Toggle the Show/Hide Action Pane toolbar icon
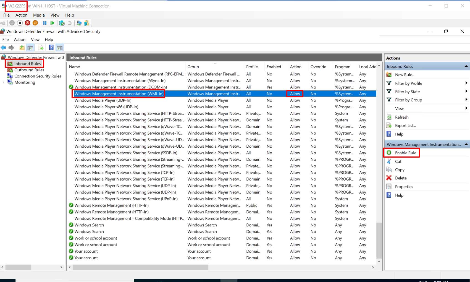This screenshot has height=282, width=470. [x=59, y=48]
